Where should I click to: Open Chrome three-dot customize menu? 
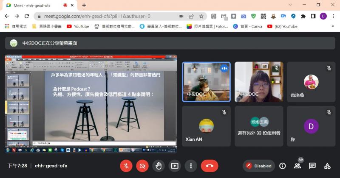pos(333,16)
